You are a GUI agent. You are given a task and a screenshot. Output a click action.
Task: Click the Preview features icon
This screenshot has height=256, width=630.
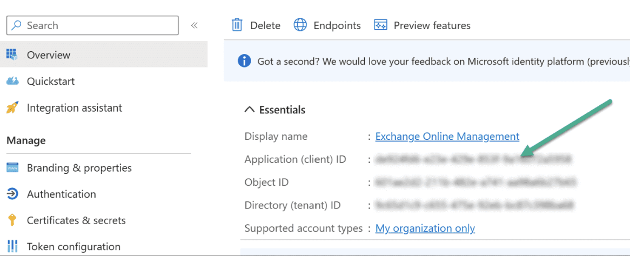[x=380, y=25]
